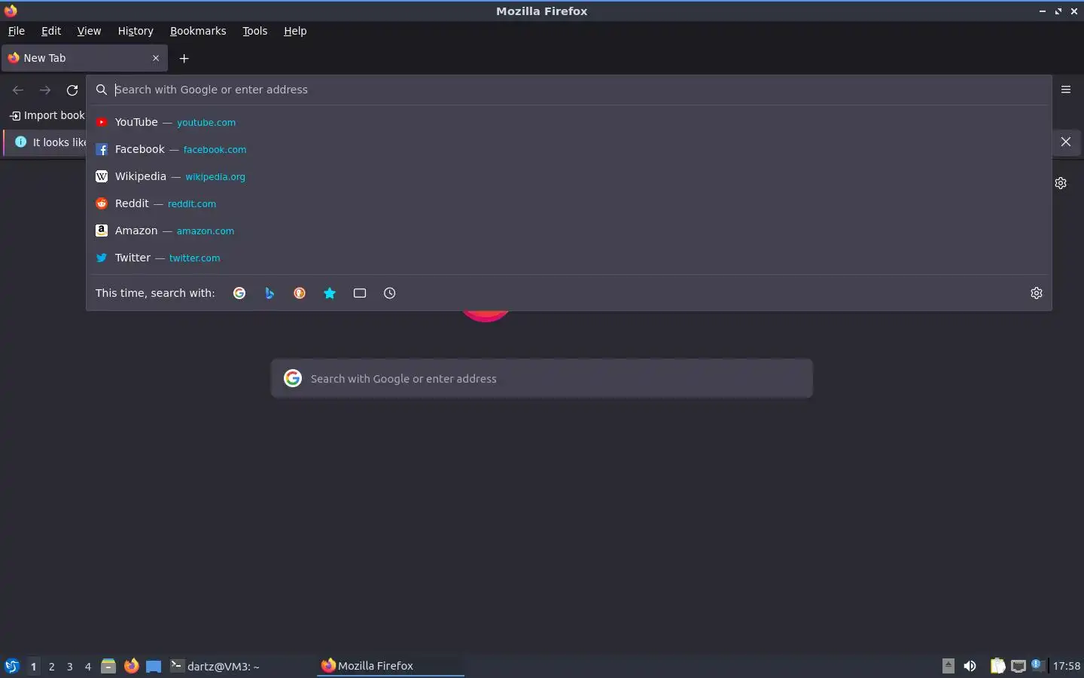Go forward using the forward arrow
This screenshot has height=678, width=1084.
coord(45,90)
